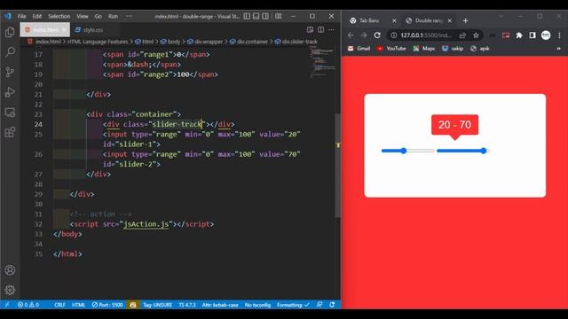Click TS 4.7.3 version status item

(187, 305)
